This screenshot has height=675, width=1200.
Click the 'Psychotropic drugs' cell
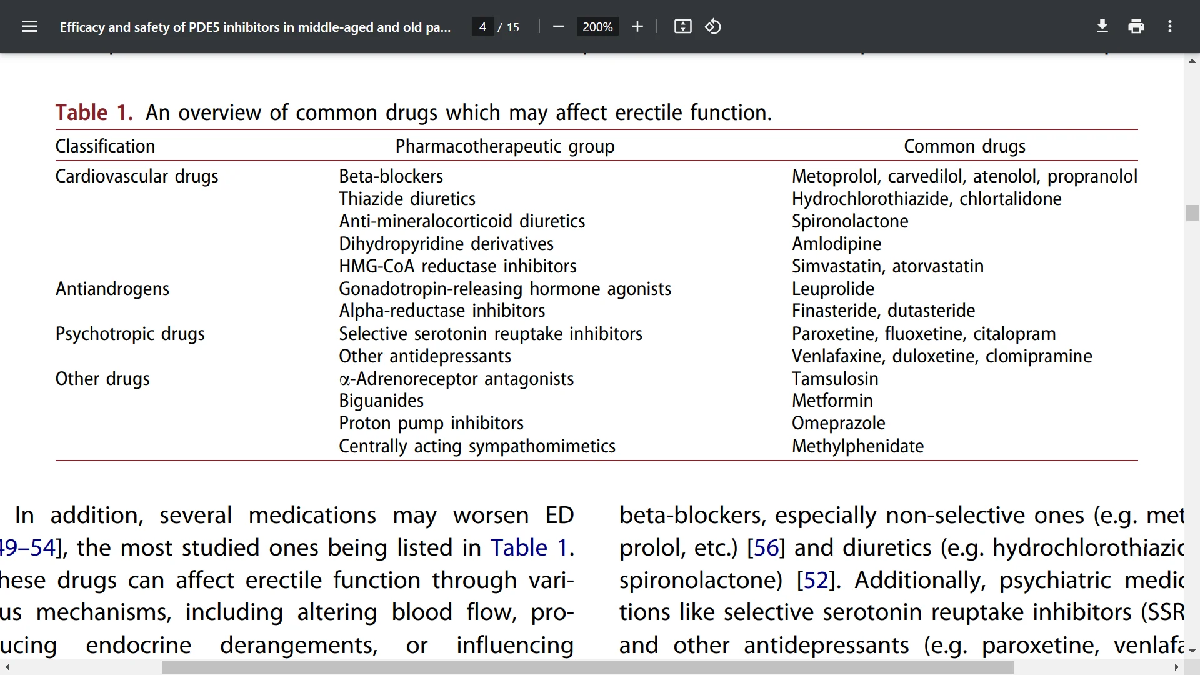click(130, 334)
